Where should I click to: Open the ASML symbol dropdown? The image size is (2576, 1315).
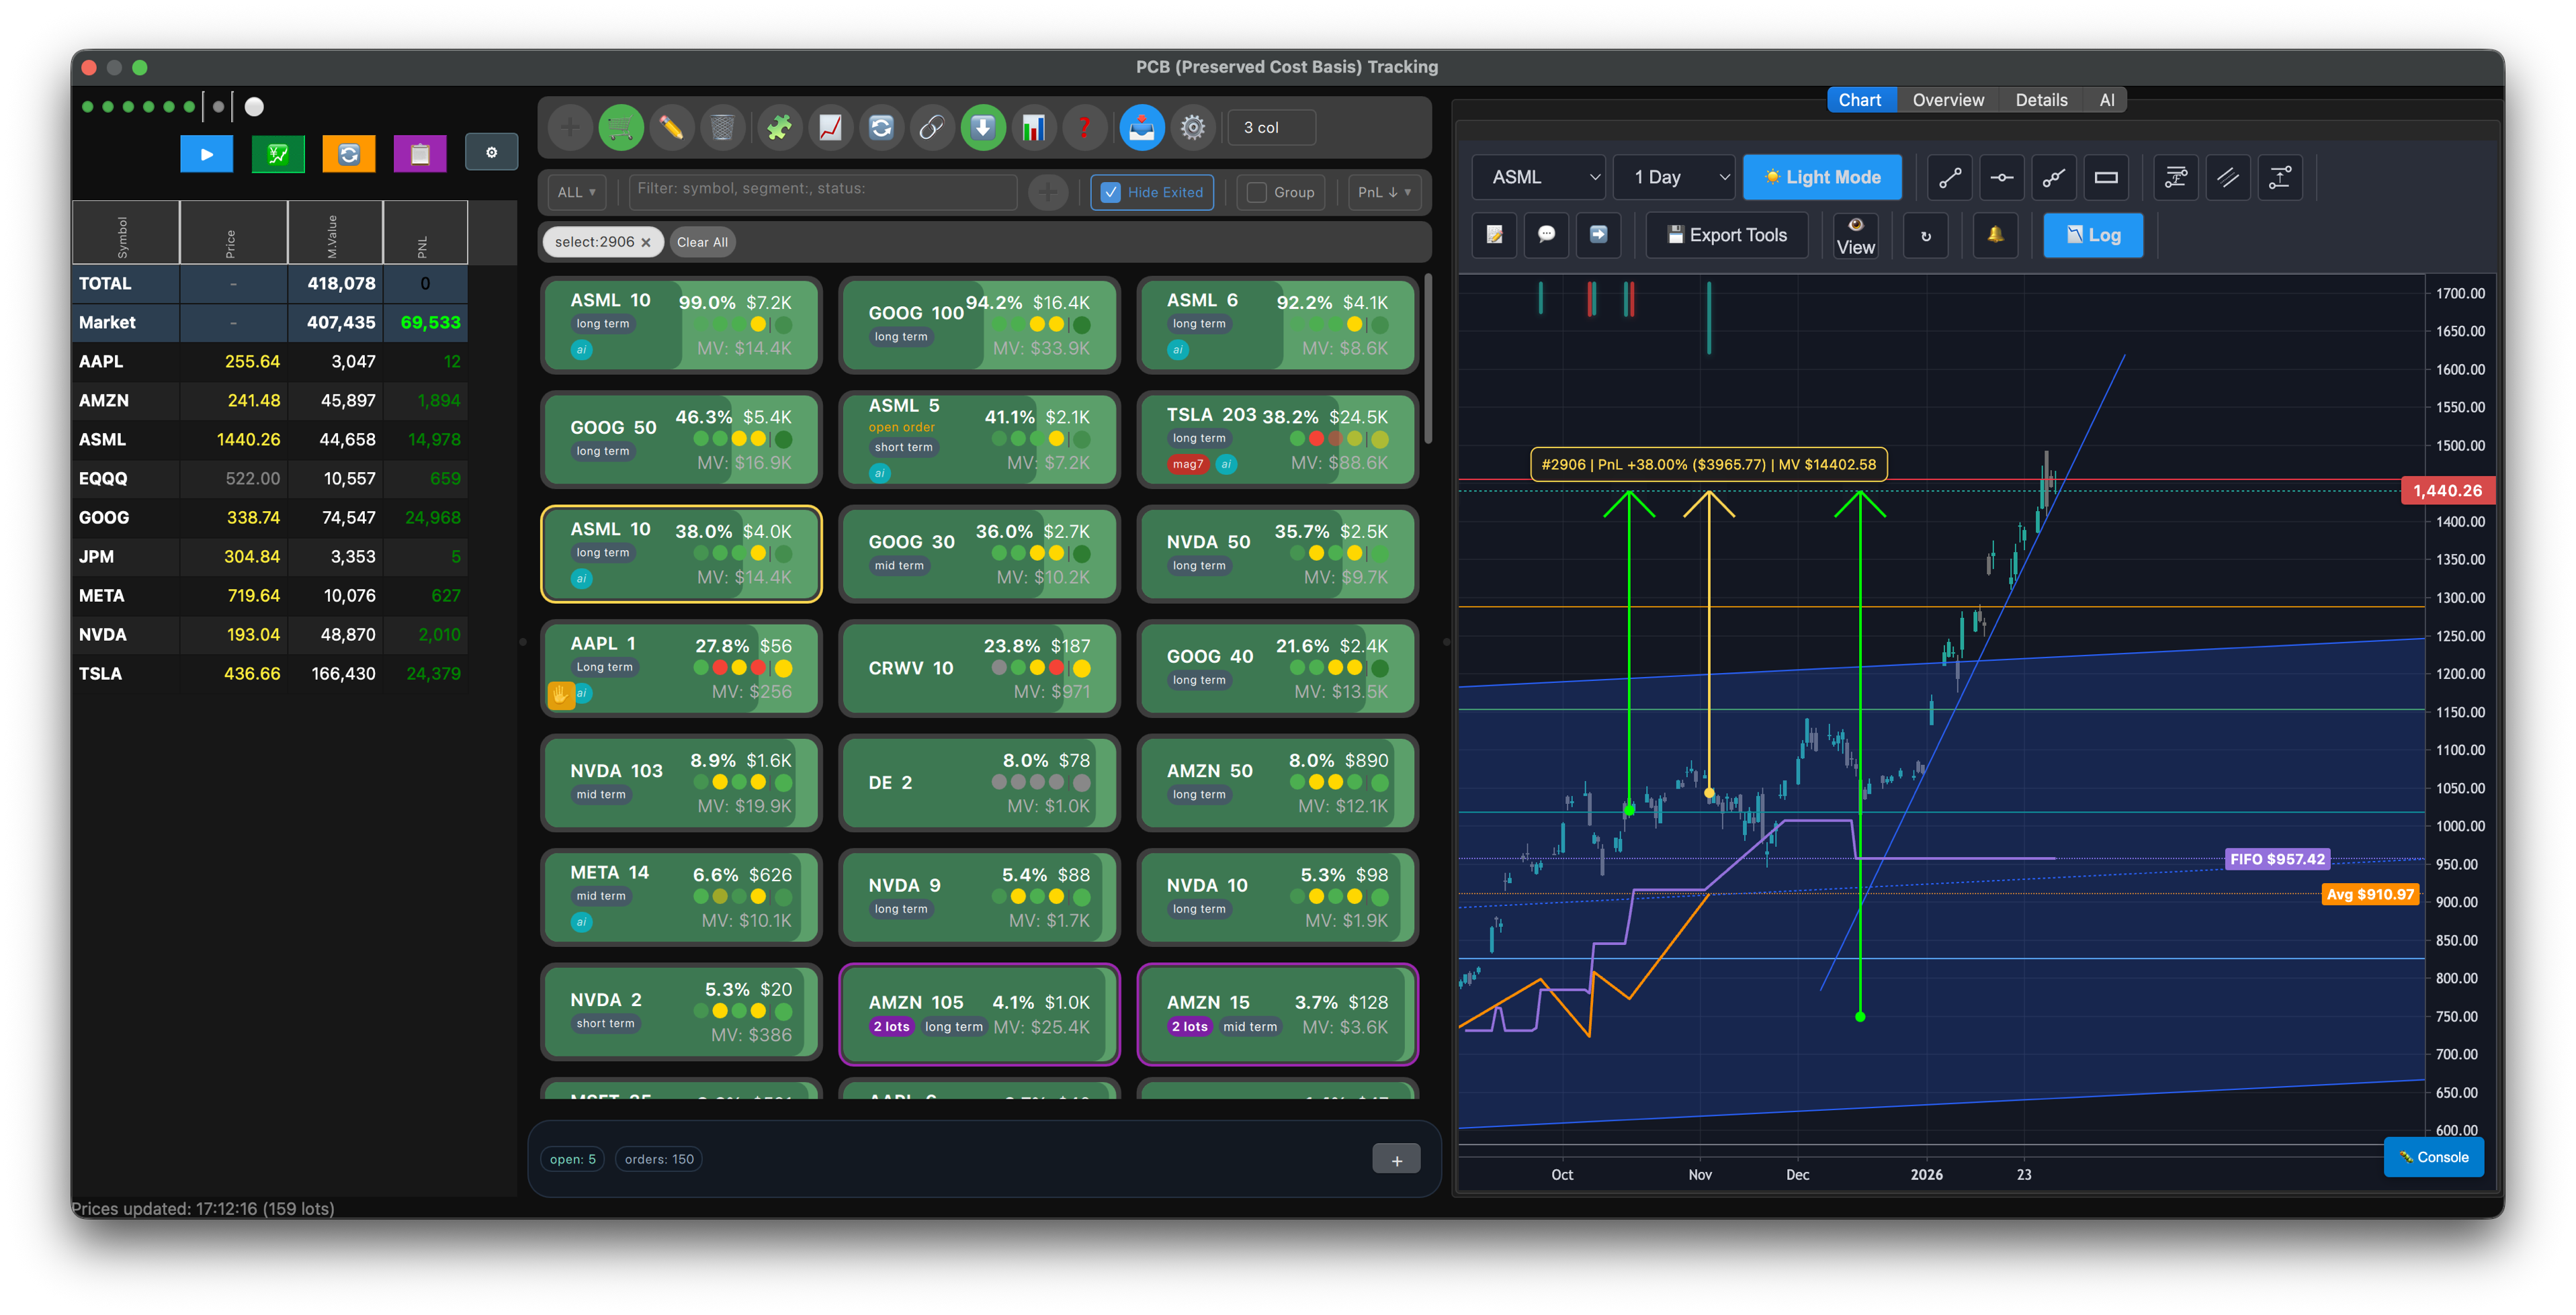[x=1539, y=178]
